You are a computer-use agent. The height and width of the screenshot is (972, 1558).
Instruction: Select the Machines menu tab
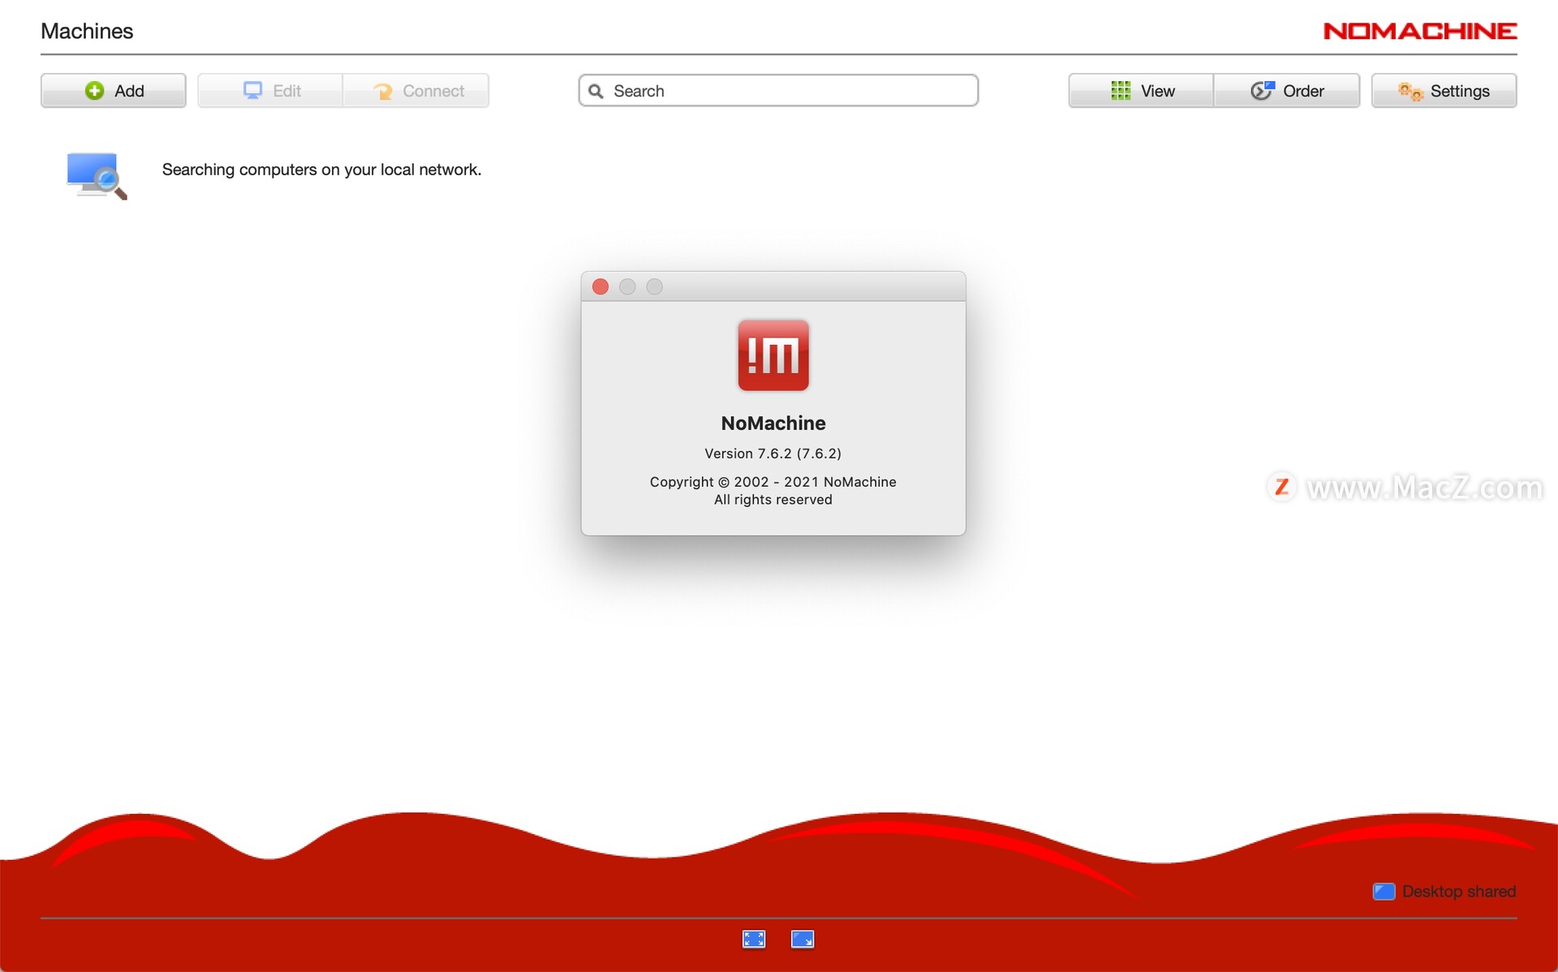(86, 32)
